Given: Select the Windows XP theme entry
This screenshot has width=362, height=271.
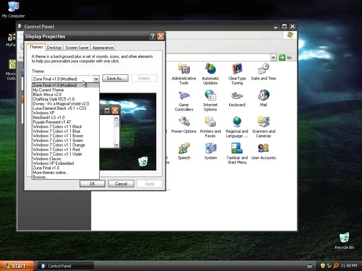Looking at the screenshot, I should point(66,113).
